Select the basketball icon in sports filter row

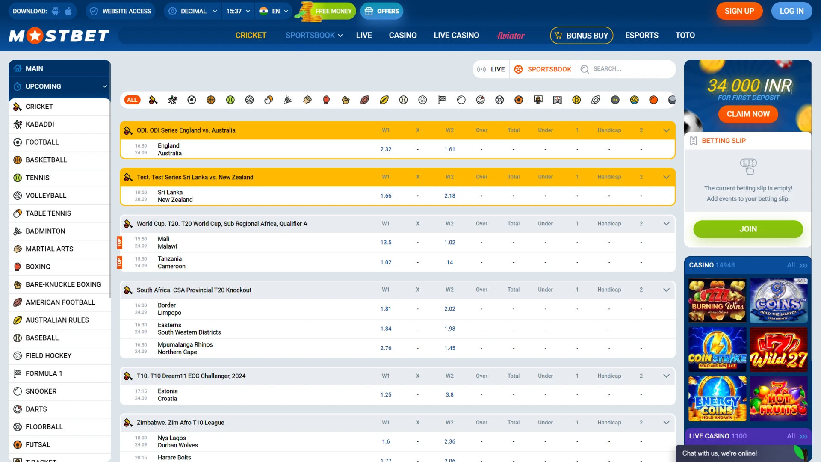(211, 100)
